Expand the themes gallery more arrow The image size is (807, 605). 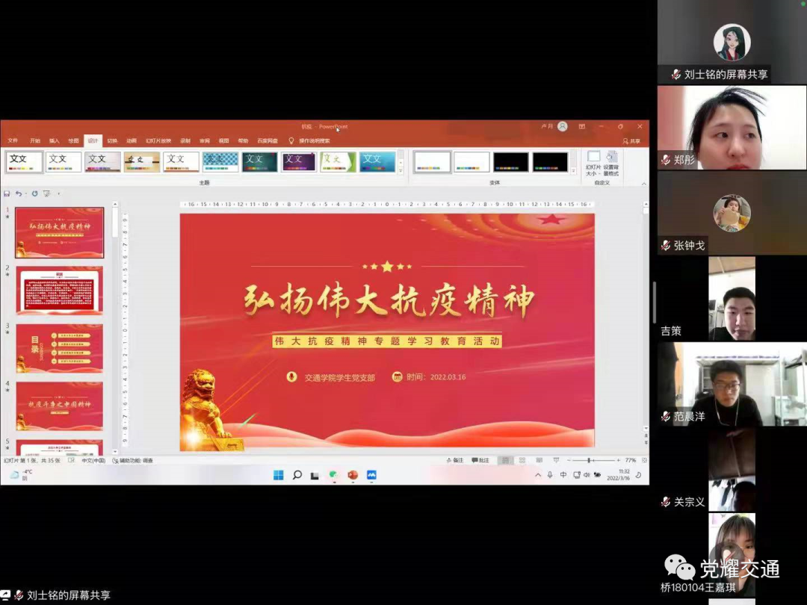pos(401,171)
